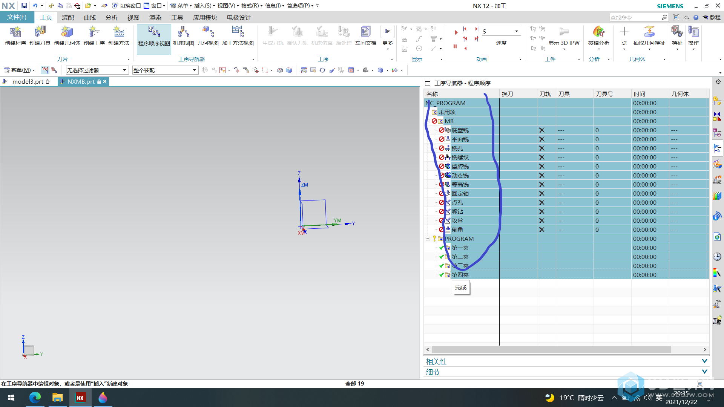Click the Tutorials (教程) button
724x407 pixels.
coord(712,17)
